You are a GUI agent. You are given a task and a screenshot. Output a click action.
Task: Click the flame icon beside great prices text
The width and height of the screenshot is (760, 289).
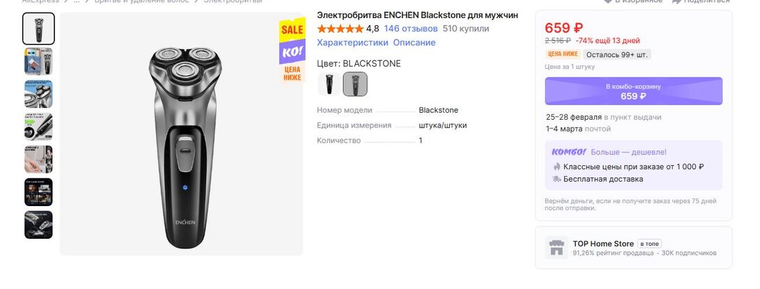[x=556, y=166]
